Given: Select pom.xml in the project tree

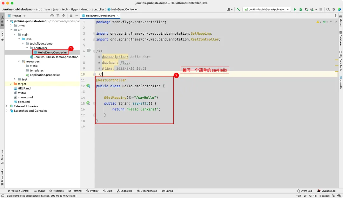Looking at the screenshot, I should tap(24, 102).
